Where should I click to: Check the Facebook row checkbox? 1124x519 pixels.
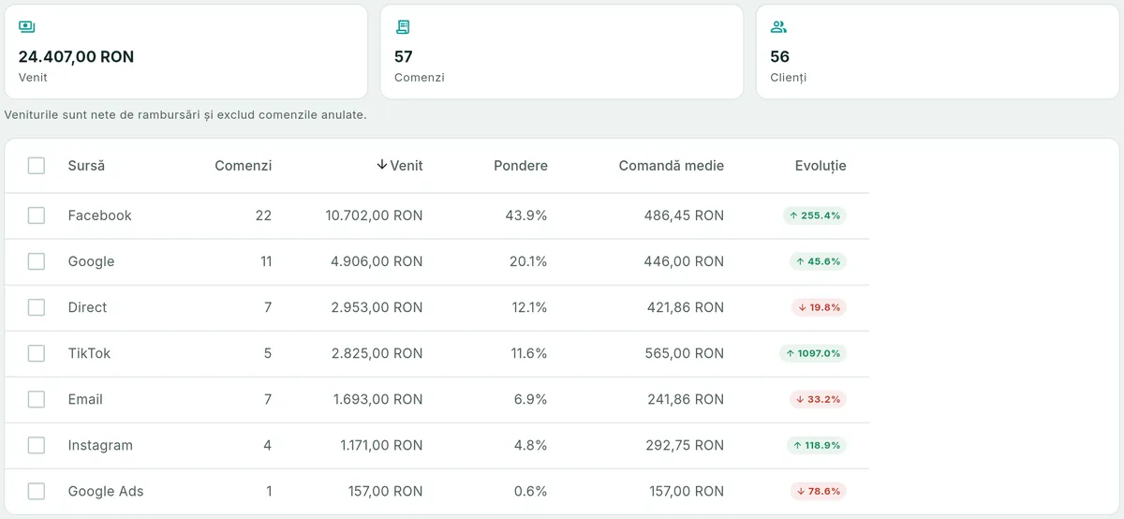tap(37, 215)
